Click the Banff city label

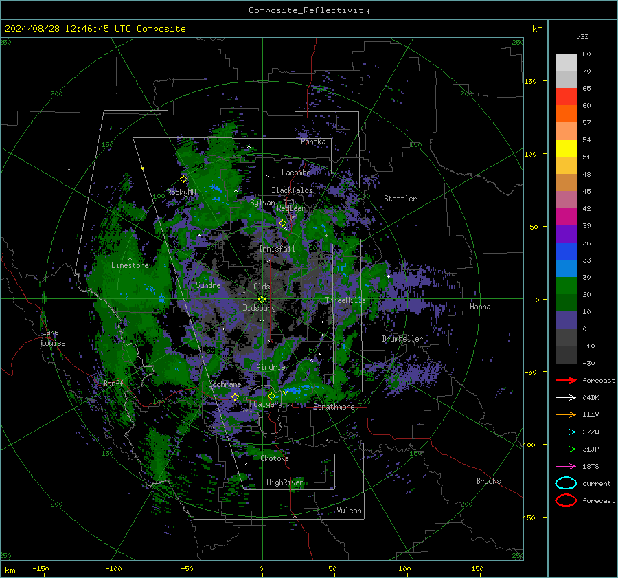113,383
